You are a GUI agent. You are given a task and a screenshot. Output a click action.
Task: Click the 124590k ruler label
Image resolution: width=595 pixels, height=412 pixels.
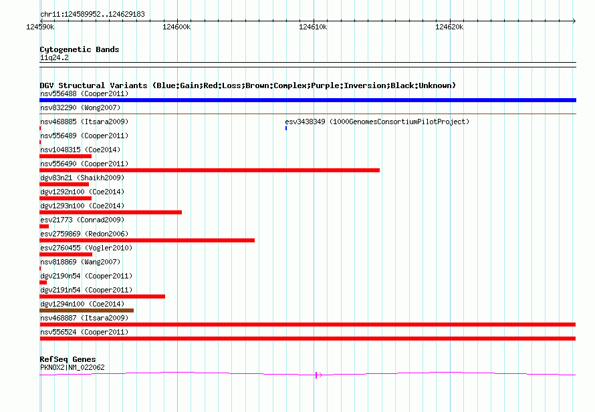coord(40,27)
